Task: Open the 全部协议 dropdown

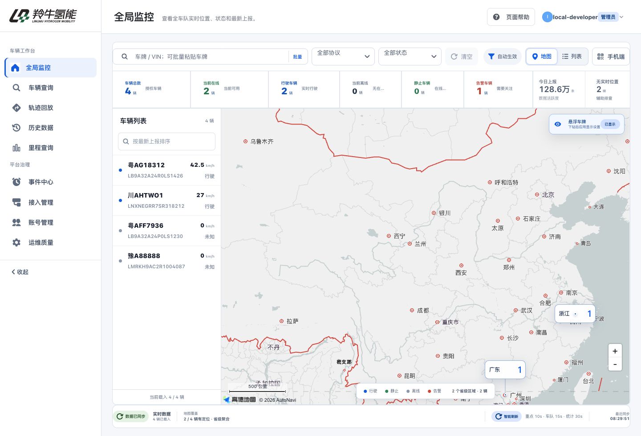Action: tap(343, 57)
